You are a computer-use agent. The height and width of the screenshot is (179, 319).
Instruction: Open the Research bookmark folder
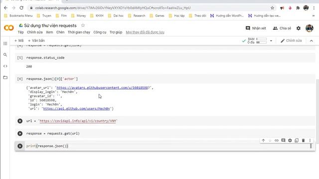[137, 15]
